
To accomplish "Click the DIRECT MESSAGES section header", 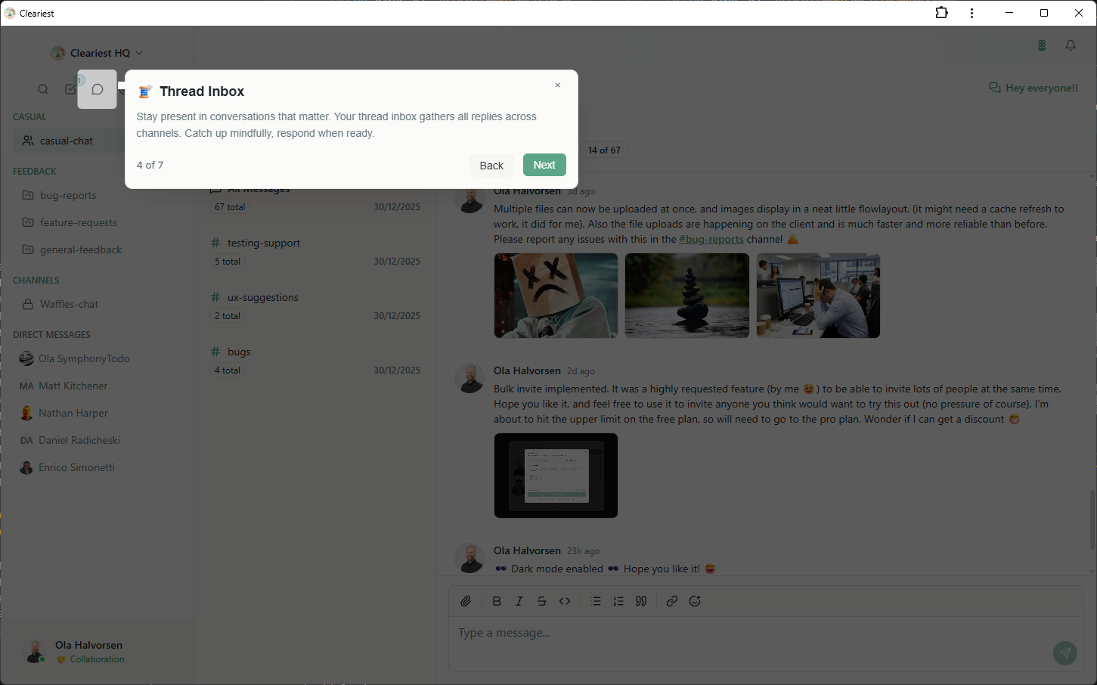I will [51, 334].
